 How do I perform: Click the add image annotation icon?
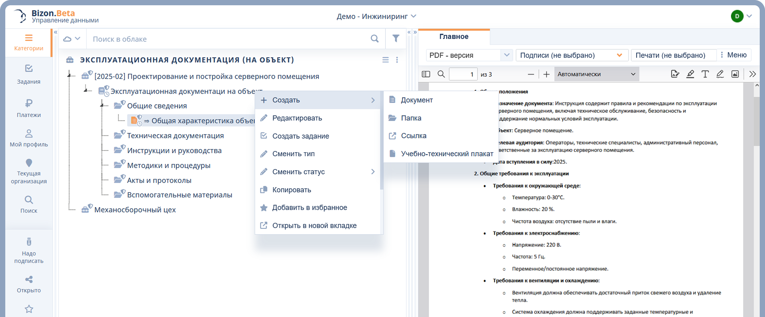(x=735, y=74)
